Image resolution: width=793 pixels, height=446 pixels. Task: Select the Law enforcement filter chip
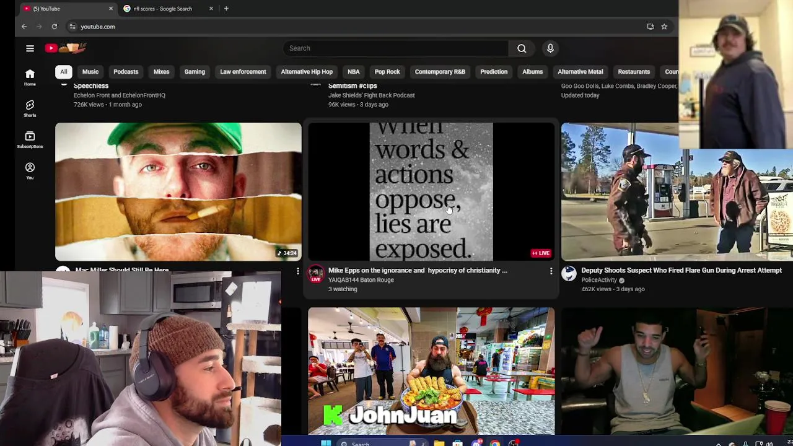(x=243, y=72)
